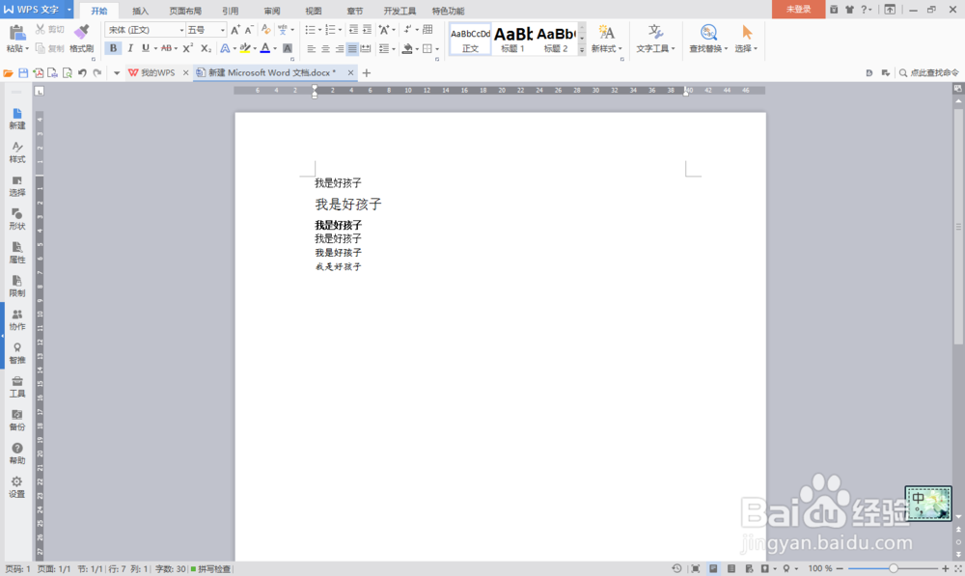Apply the 正文 style from styles gallery

point(469,39)
